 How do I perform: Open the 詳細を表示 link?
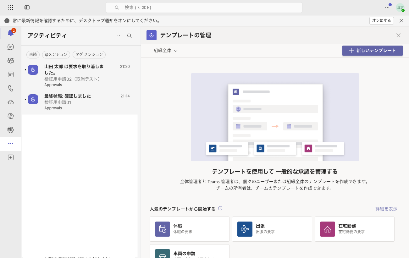coord(386,209)
